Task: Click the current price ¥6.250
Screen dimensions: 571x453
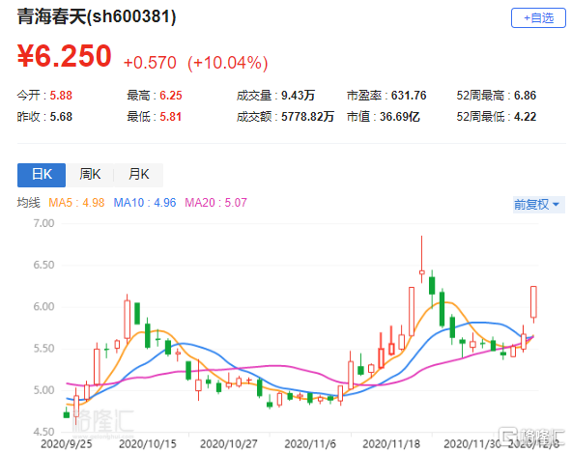Action: point(65,56)
